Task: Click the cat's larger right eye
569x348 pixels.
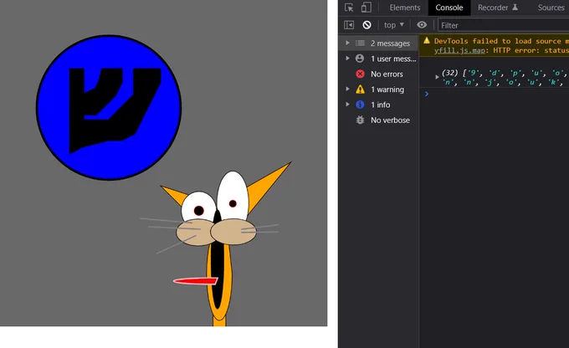Action: point(233,197)
